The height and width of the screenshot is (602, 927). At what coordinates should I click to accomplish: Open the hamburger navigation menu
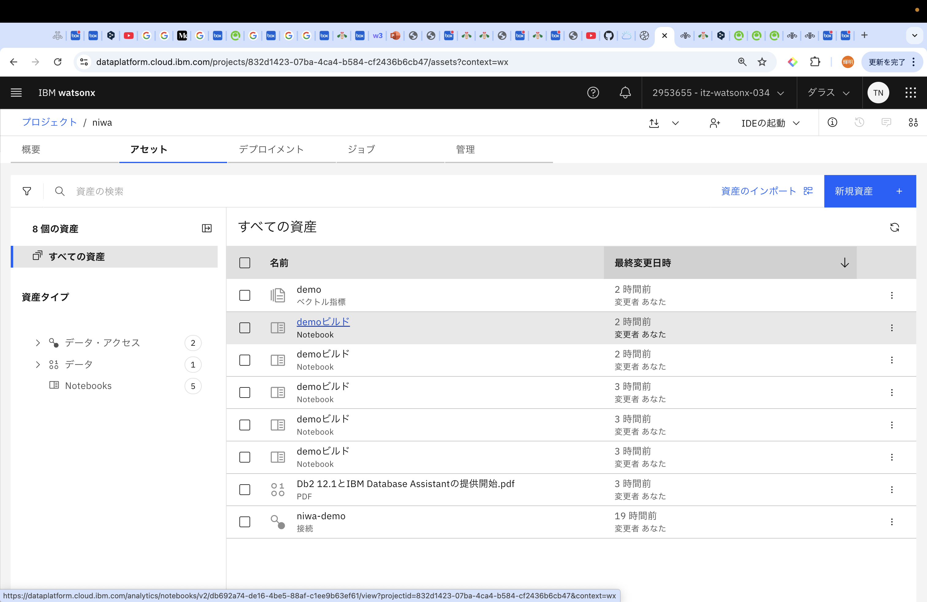pos(16,93)
